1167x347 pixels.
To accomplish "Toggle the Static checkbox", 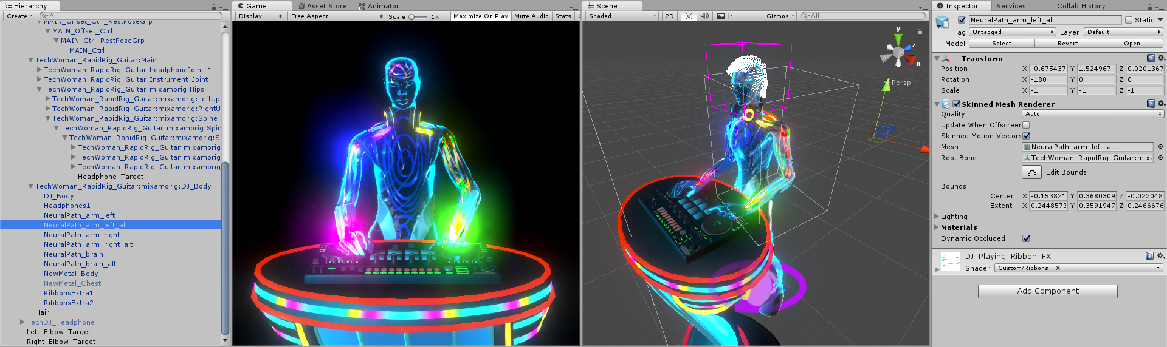I will (x=1129, y=20).
